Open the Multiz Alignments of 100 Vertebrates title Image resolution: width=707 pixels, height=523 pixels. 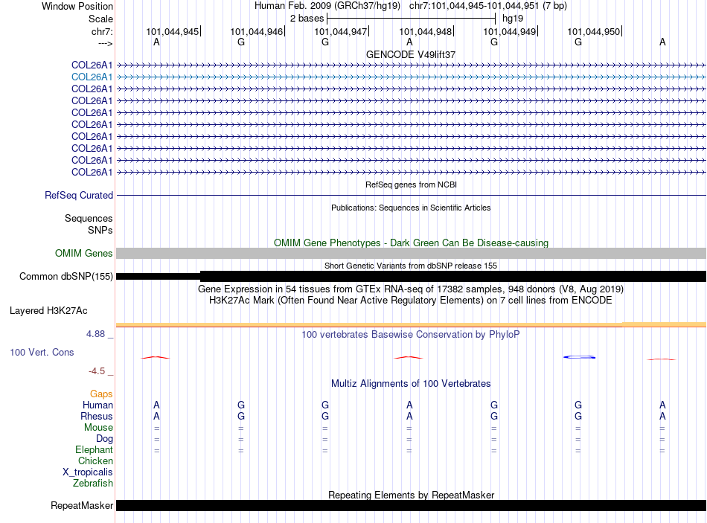pos(411,384)
